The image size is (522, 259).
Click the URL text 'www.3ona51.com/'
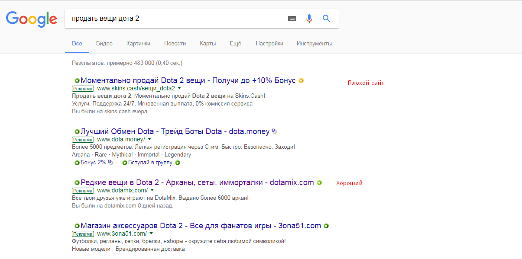(x=122, y=233)
